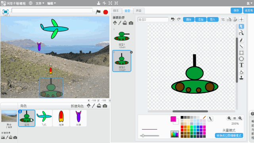Stop the project with red stop button
Viewport: 254px width, 143px height.
pos(106,12)
